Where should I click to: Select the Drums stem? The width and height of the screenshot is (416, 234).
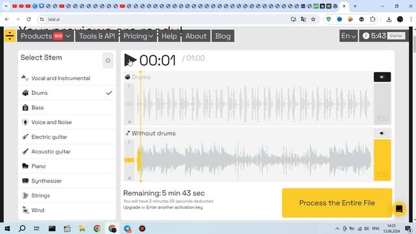[x=67, y=93]
